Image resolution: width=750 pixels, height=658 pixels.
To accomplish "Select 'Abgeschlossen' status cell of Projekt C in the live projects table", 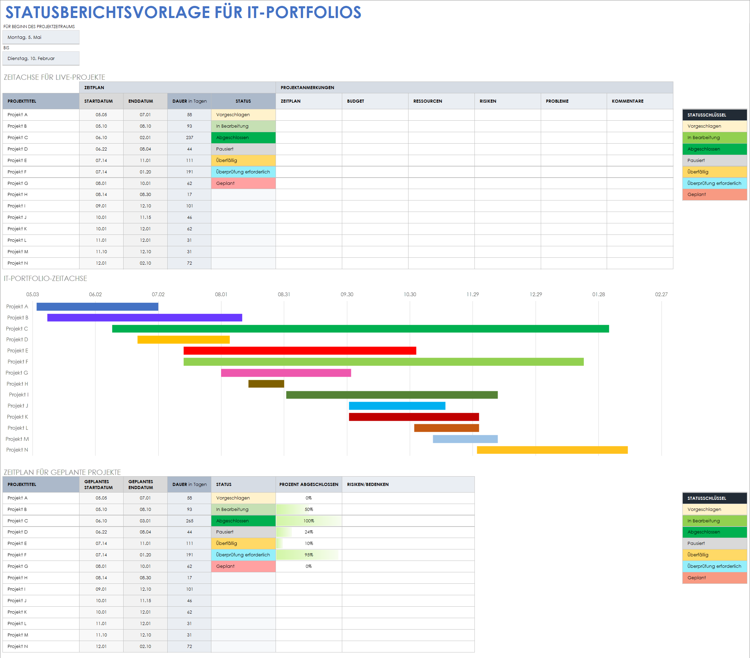I will tap(243, 138).
